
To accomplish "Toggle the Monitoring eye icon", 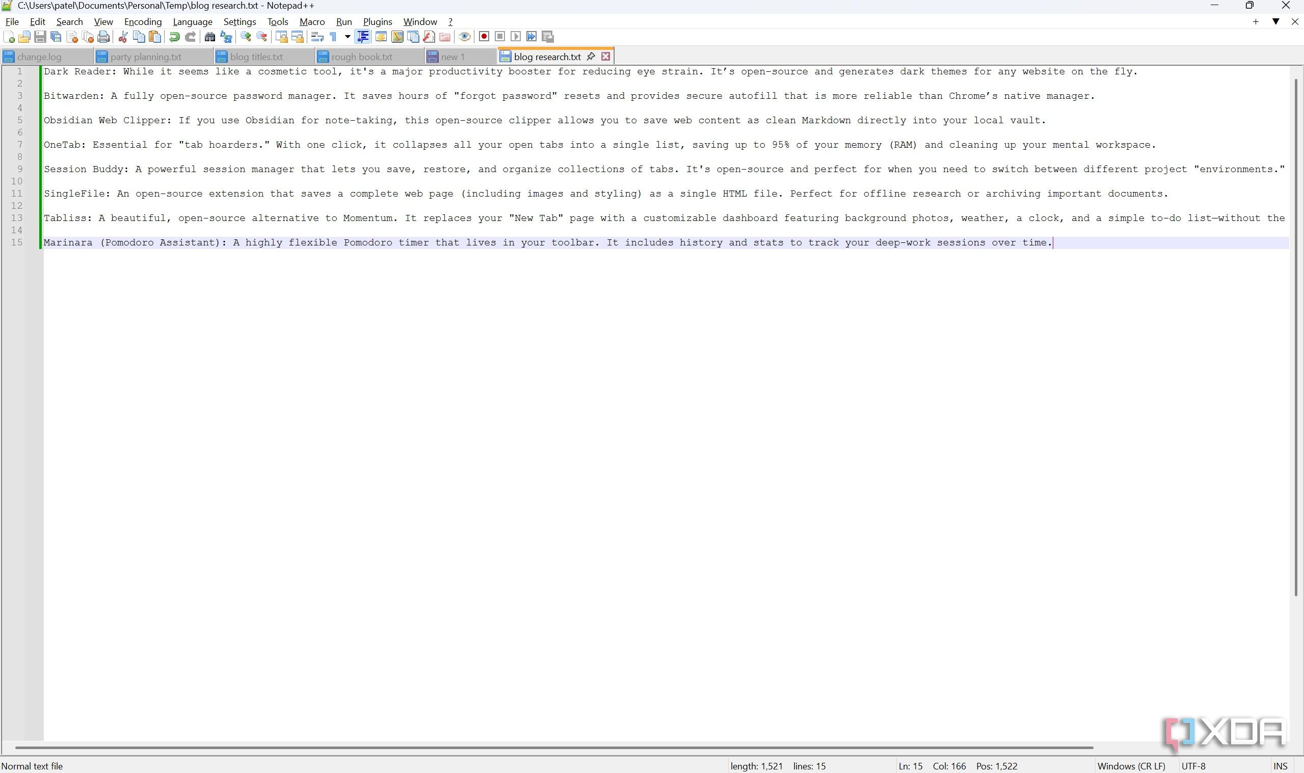I will tap(464, 37).
